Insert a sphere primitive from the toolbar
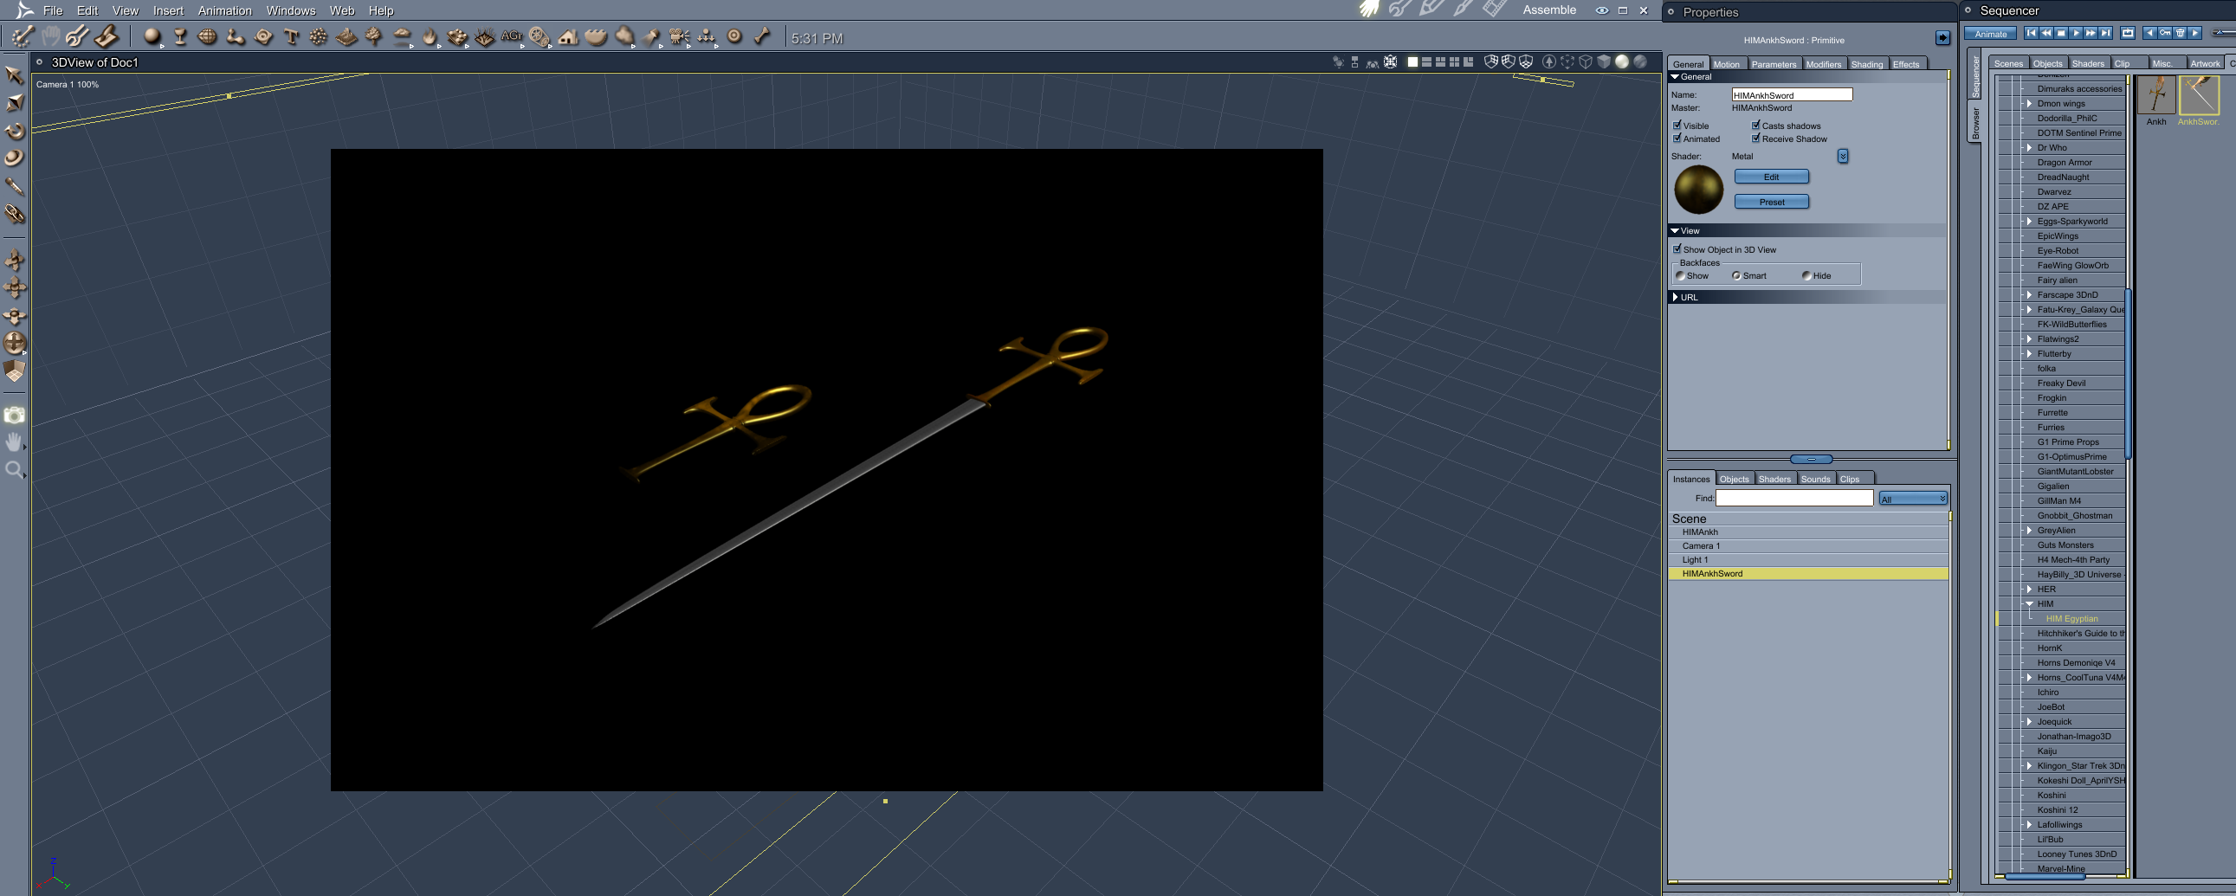This screenshot has width=2236, height=896. [x=152, y=36]
